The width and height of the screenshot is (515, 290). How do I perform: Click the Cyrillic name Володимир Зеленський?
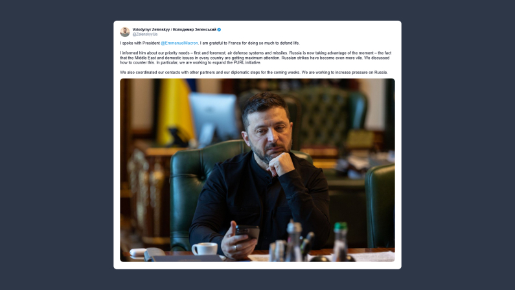pyautogui.click(x=194, y=30)
